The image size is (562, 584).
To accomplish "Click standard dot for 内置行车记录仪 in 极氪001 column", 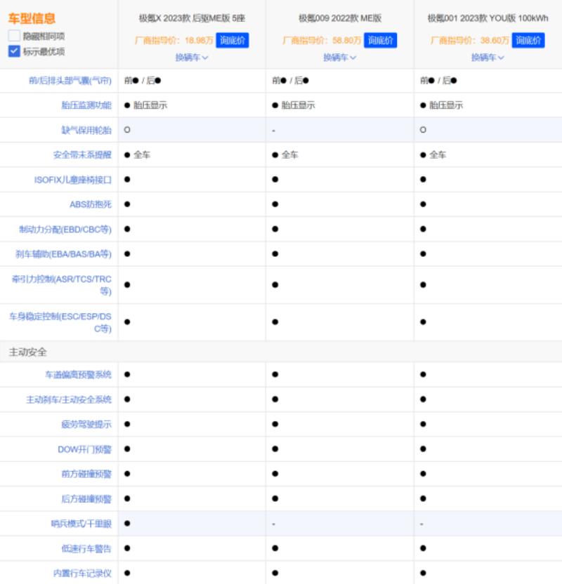I will tap(423, 573).
